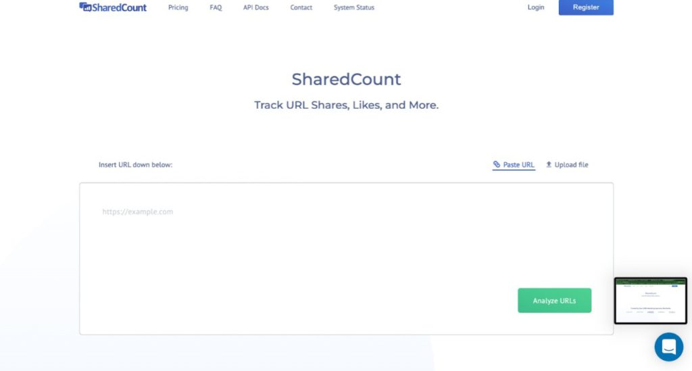
Task: View the System Status page
Action: [354, 7]
